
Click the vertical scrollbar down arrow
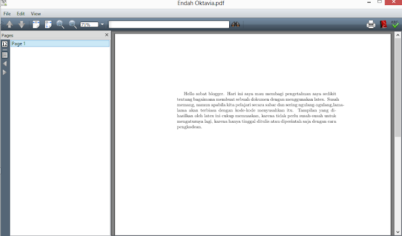[398, 232]
